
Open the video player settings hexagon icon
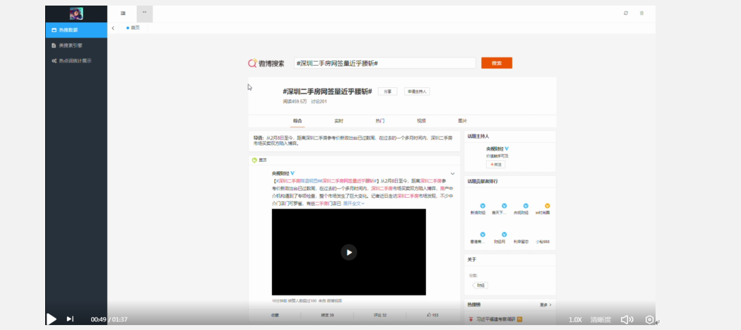649,319
